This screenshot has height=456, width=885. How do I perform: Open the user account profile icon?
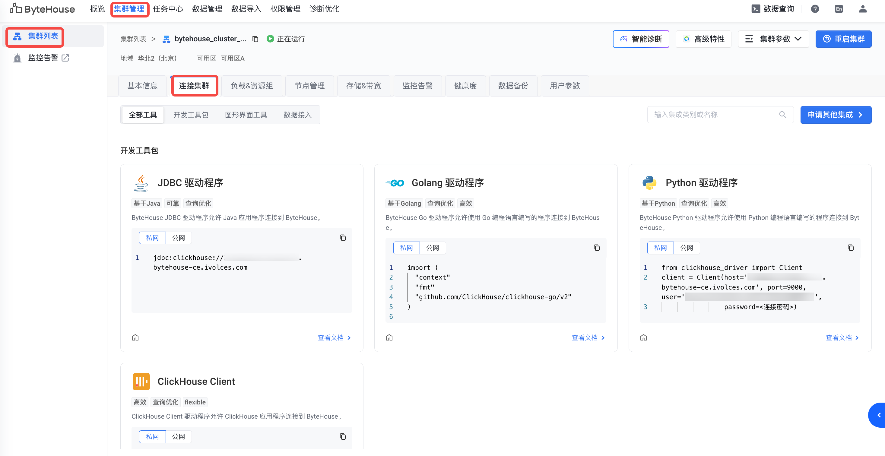863,9
